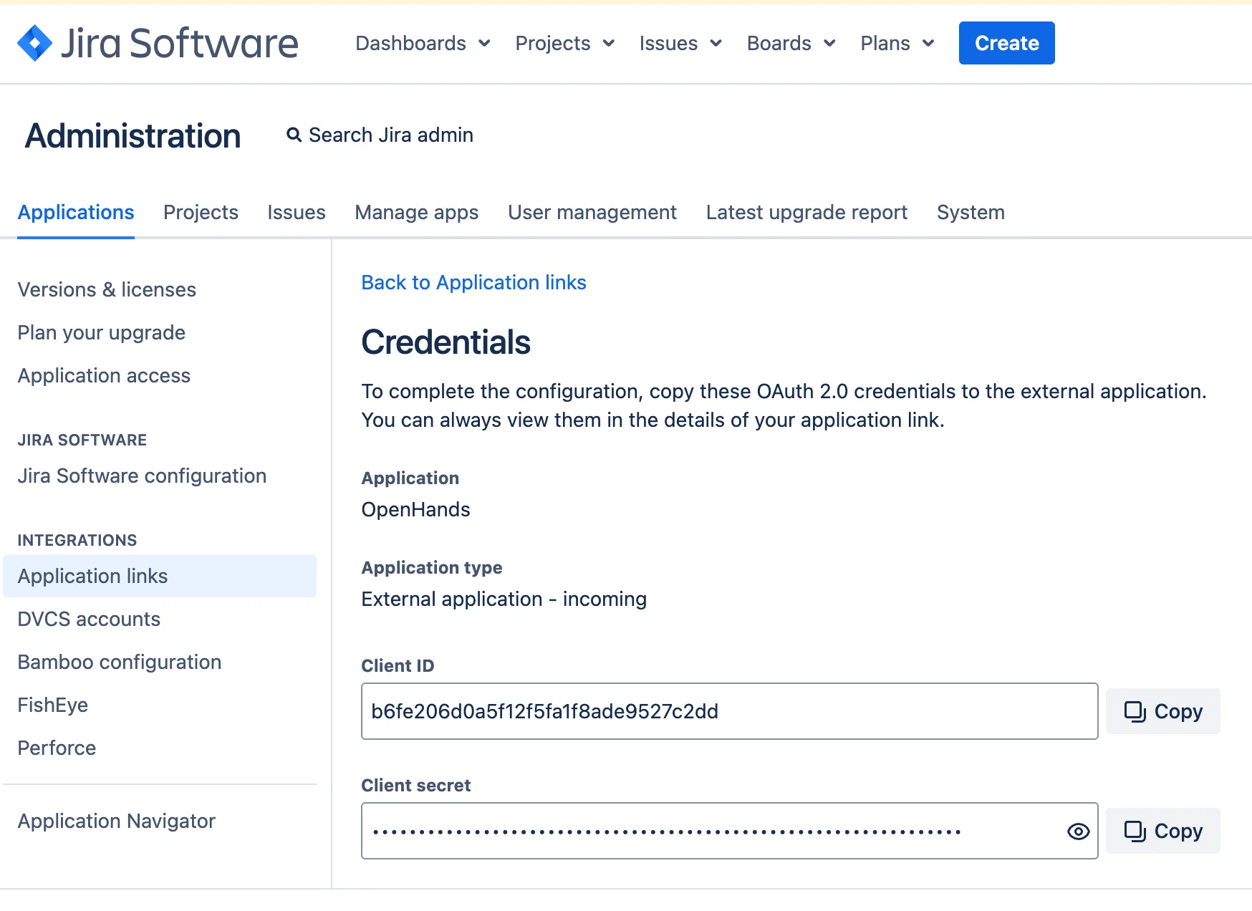Copy the Client secret value
Image resolution: width=1252 pixels, height=911 pixels.
pos(1162,831)
